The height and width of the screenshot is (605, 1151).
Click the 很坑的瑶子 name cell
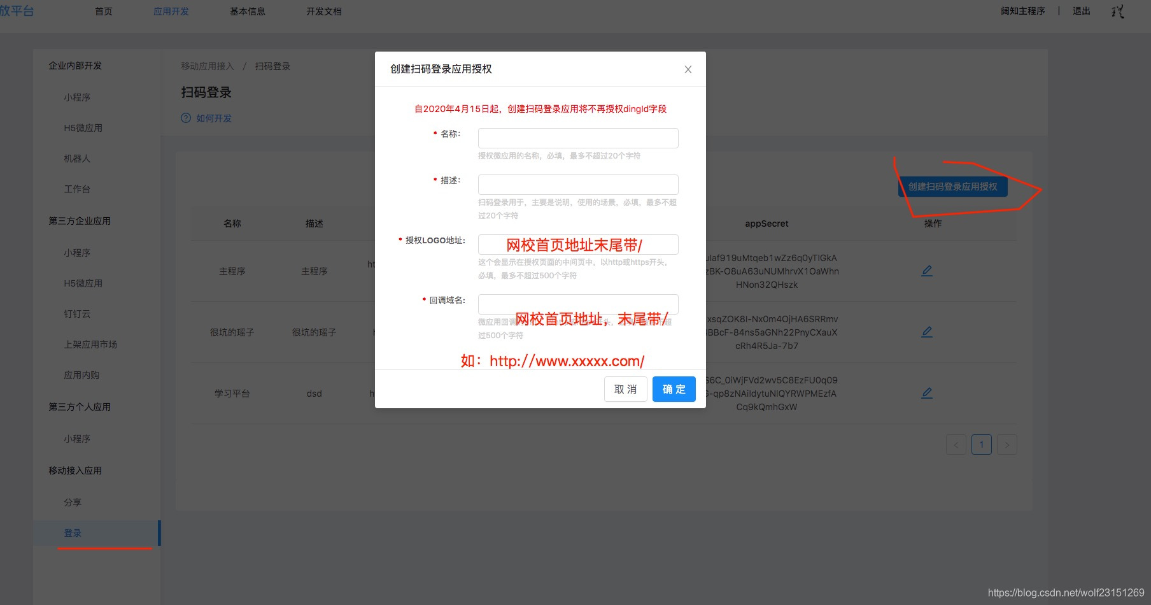pos(232,332)
